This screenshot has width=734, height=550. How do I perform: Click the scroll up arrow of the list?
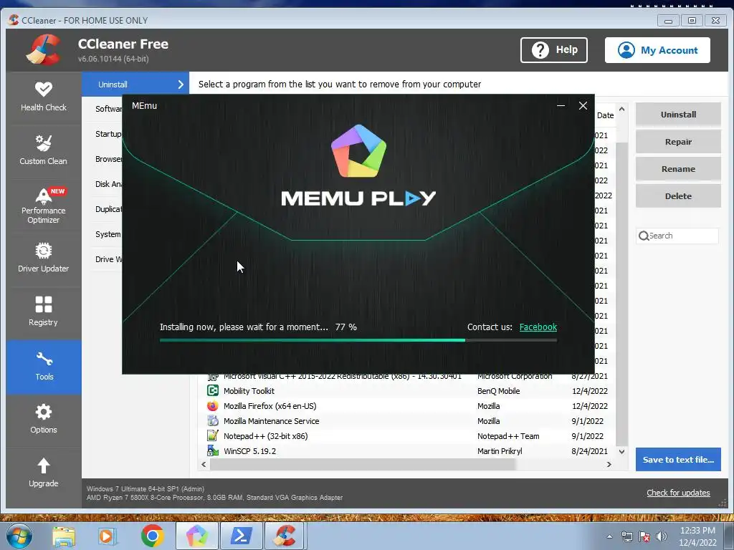pos(621,109)
